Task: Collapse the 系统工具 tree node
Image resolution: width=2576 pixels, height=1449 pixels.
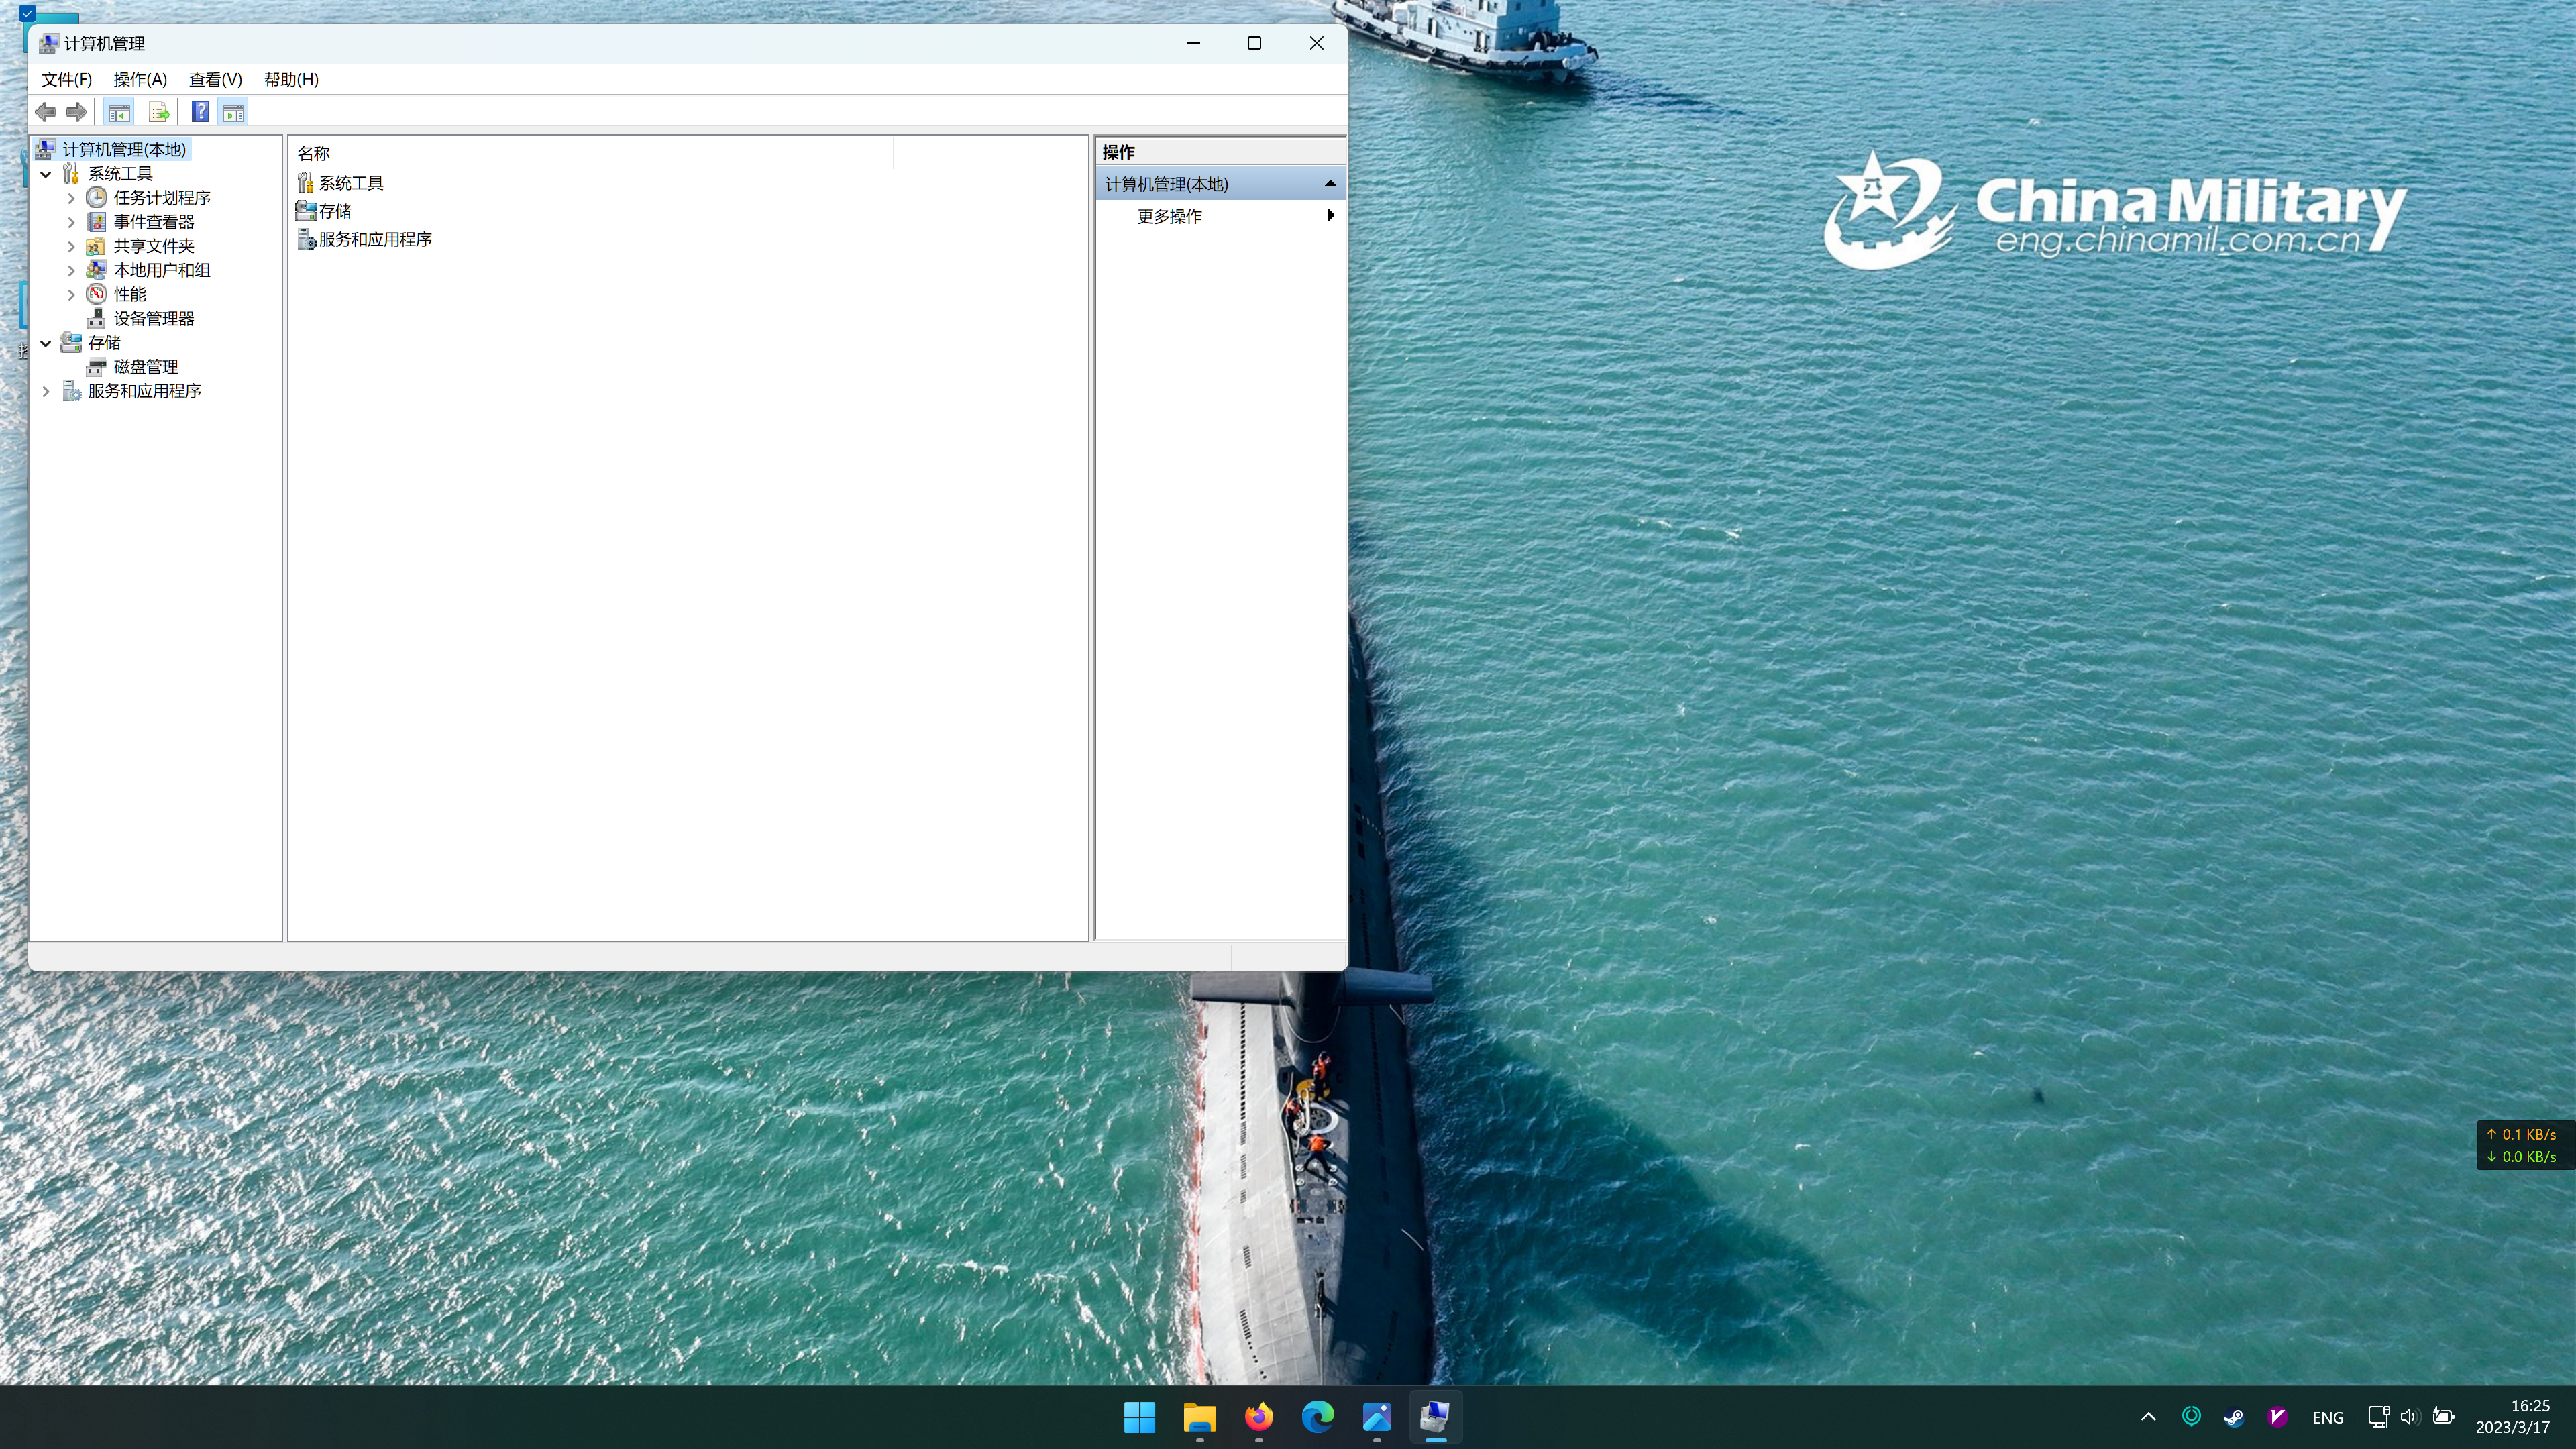Action: pos(46,174)
